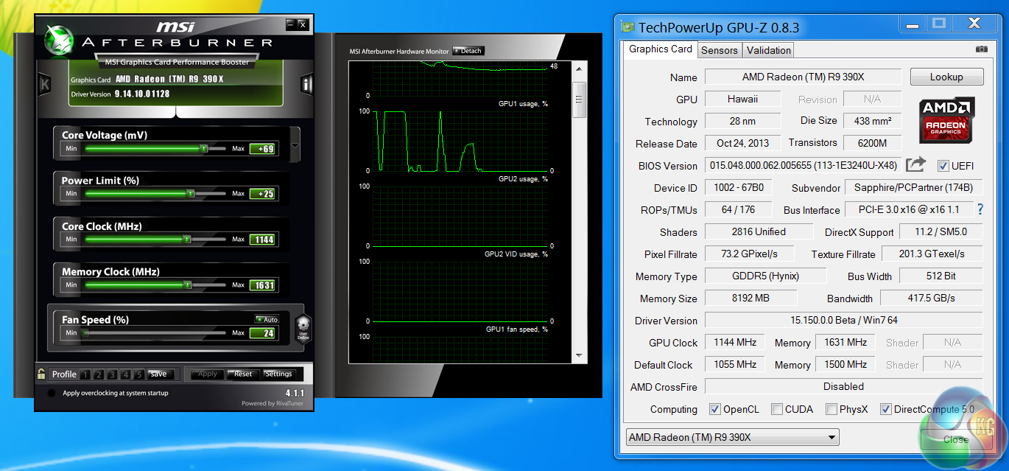
Task: Click the Bus Interface question mark icon
Action: [x=980, y=209]
